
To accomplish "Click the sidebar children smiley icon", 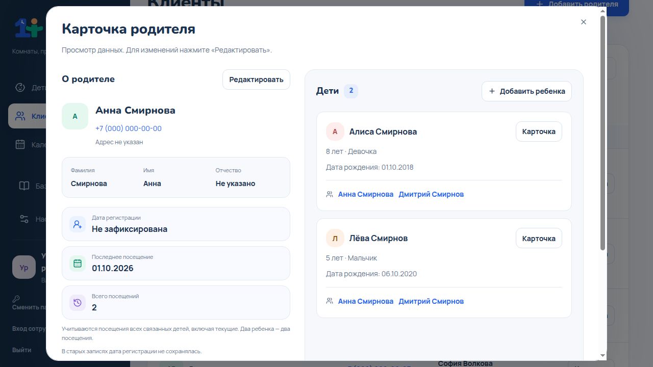I will click(x=20, y=87).
